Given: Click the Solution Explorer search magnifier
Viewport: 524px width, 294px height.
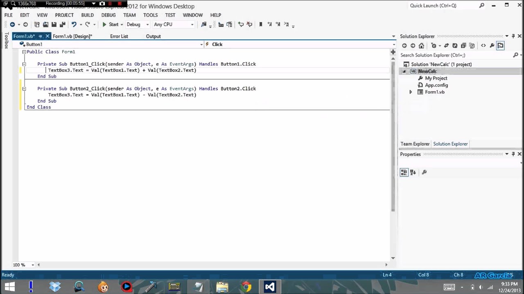Looking at the screenshot, I should 515,55.
